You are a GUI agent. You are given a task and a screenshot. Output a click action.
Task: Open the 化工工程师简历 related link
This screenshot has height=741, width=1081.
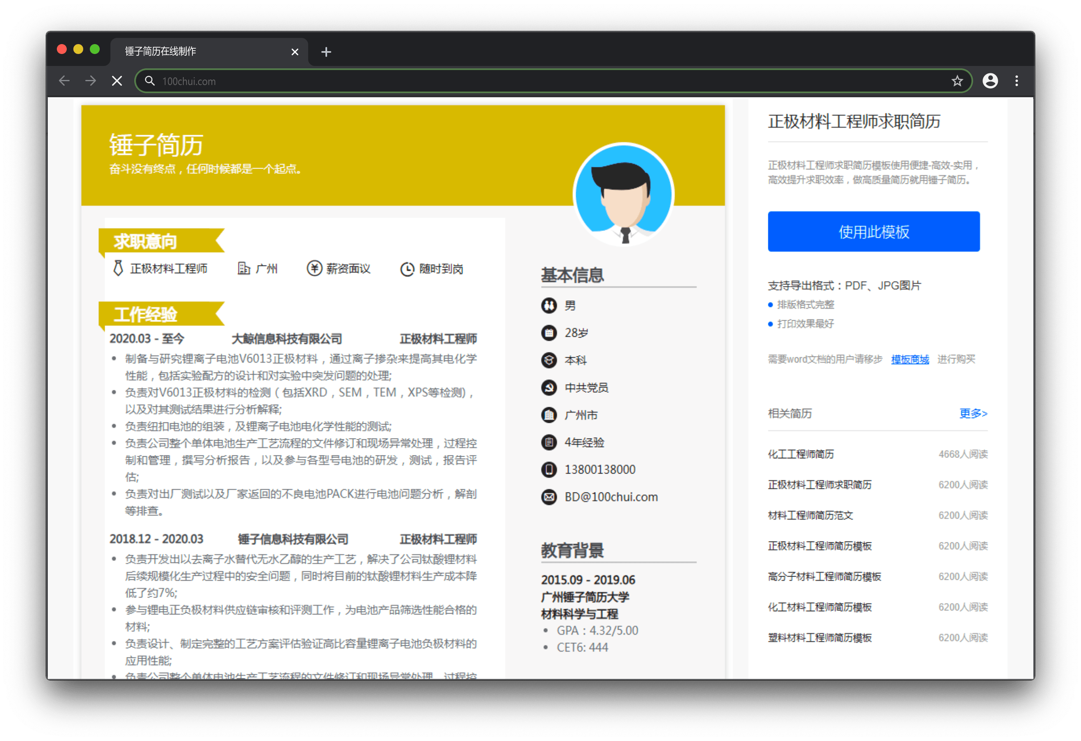pos(800,454)
